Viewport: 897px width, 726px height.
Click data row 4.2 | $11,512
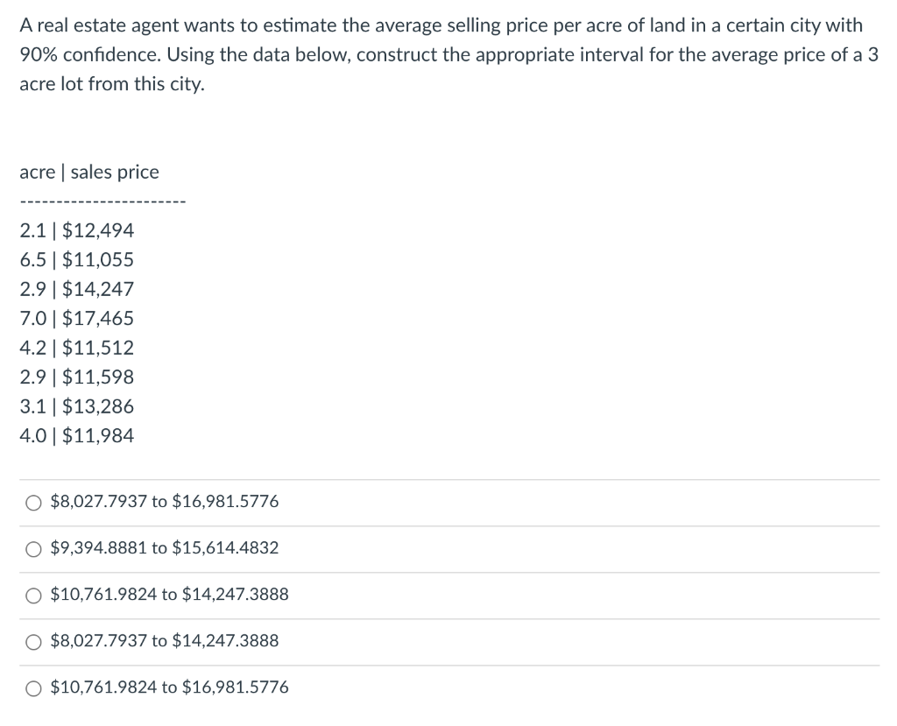77,348
